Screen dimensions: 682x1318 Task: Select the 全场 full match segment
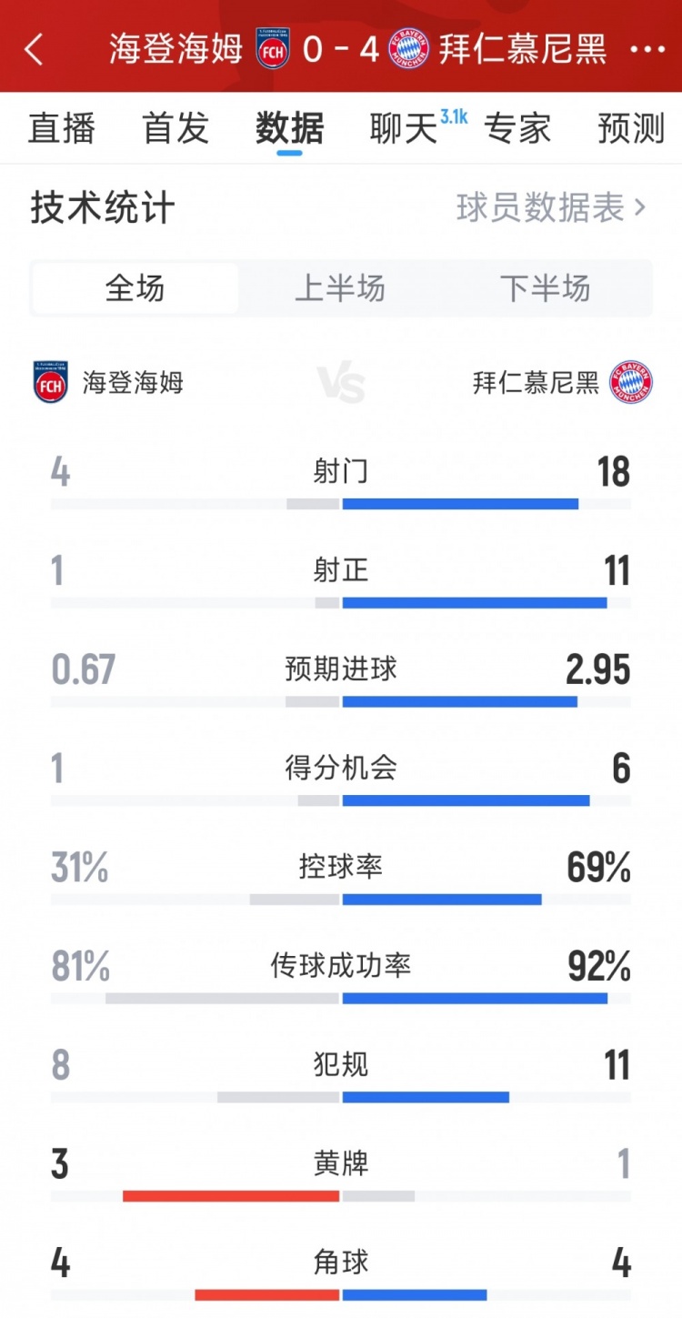click(135, 288)
